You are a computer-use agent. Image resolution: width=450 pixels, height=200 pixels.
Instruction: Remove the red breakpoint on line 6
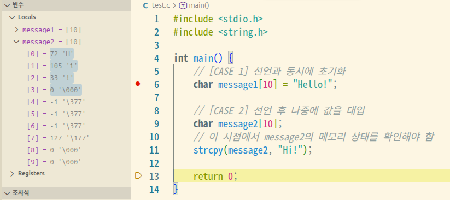point(138,84)
